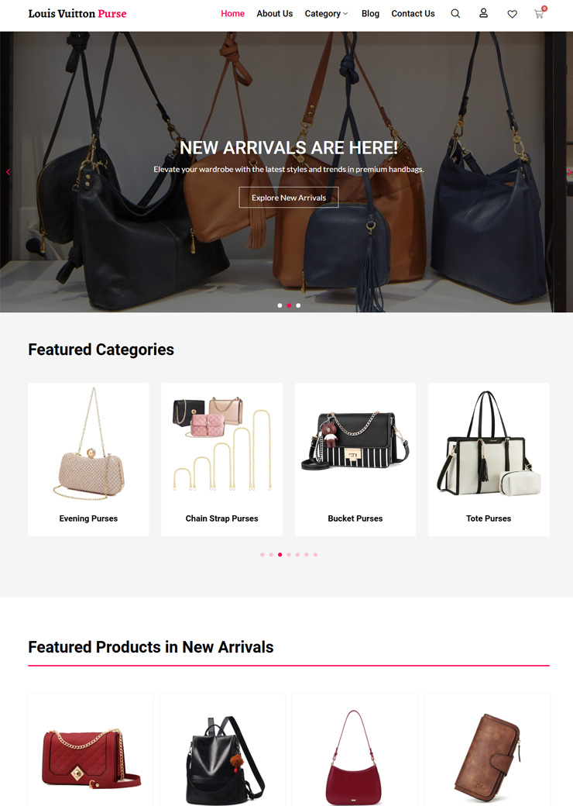
Task: Click Explore New Arrivals button
Action: tap(289, 198)
